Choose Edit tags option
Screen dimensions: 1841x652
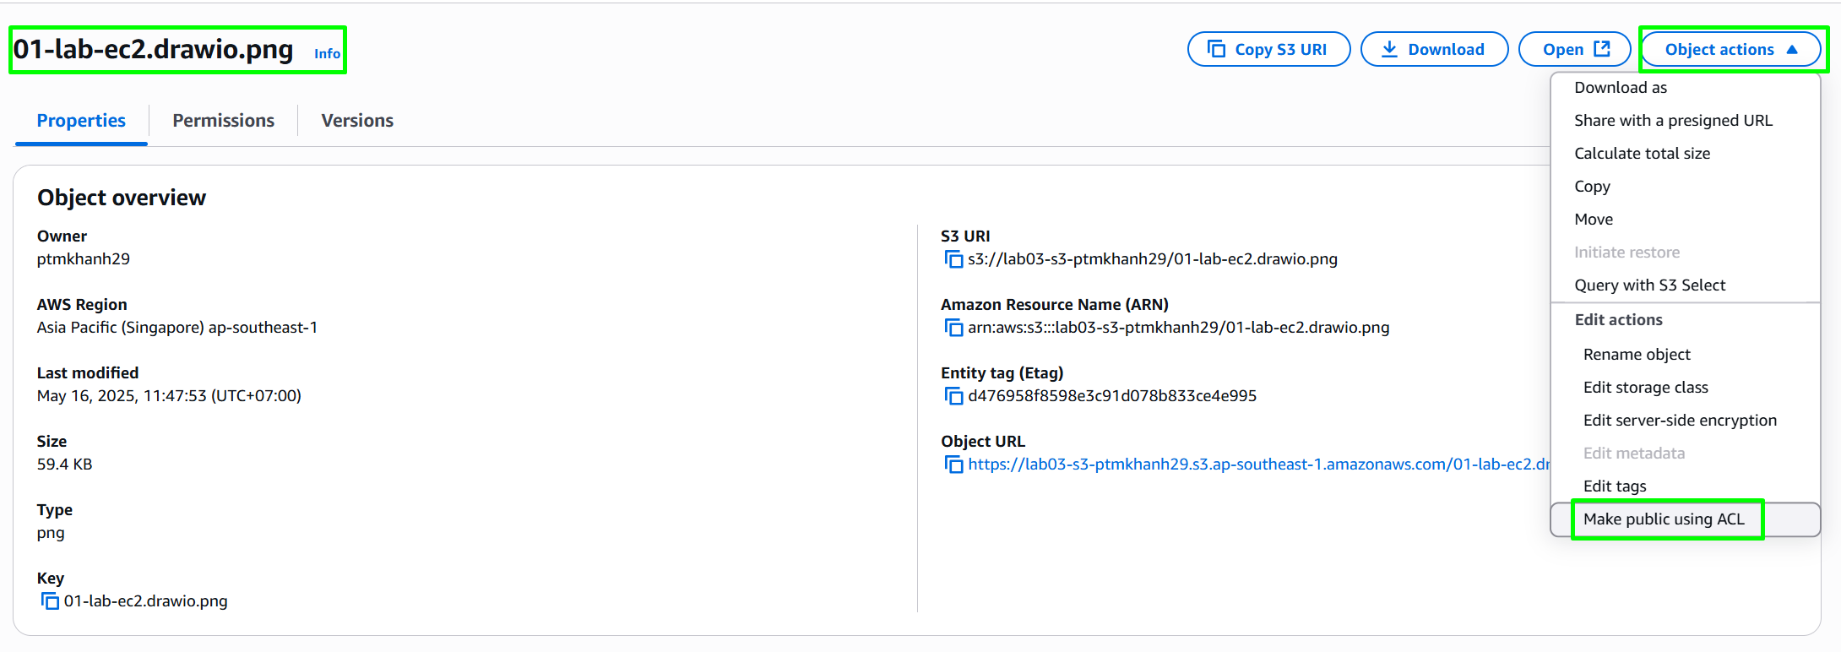pos(1685,486)
